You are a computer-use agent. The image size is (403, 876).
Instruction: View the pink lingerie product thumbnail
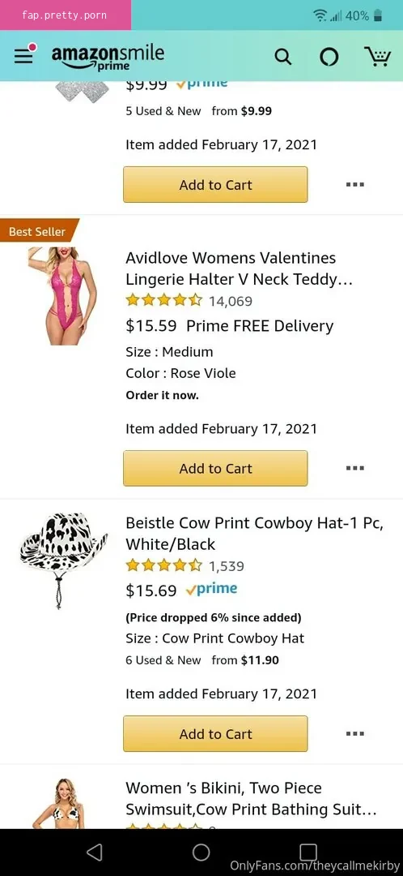pos(62,296)
